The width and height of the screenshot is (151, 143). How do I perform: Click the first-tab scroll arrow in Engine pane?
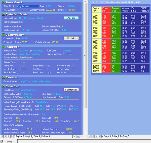[2, 136]
